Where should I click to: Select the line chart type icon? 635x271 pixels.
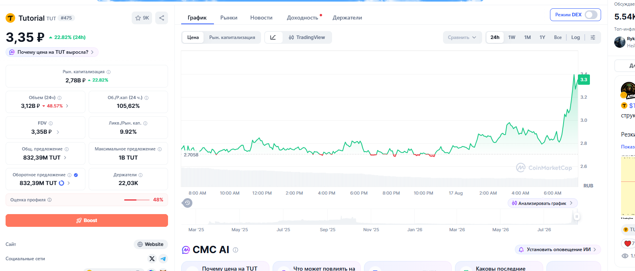point(273,37)
